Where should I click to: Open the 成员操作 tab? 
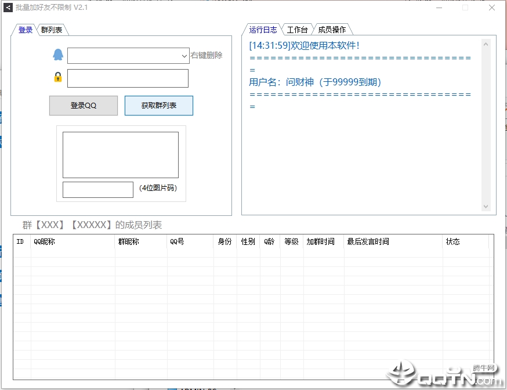point(332,30)
